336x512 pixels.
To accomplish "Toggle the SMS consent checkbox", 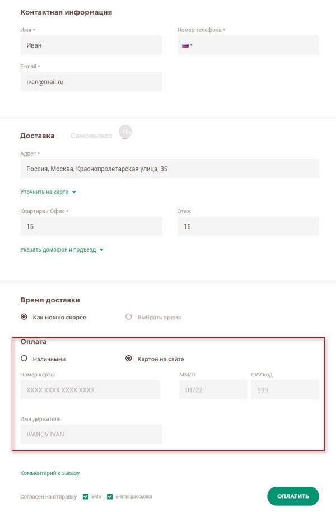I will pyautogui.click(x=86, y=496).
